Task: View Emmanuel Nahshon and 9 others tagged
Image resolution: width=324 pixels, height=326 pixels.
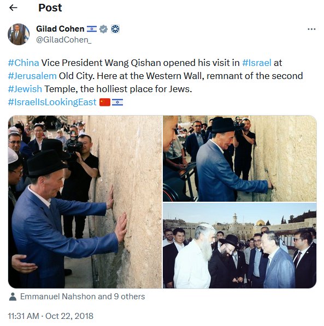Action: click(x=83, y=297)
